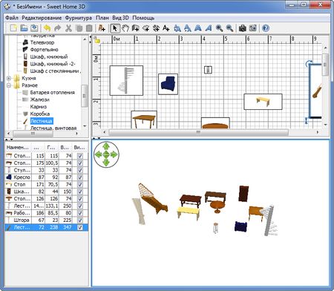
Task: Select Батарея отопления in the catalog
Action: [x=53, y=93]
